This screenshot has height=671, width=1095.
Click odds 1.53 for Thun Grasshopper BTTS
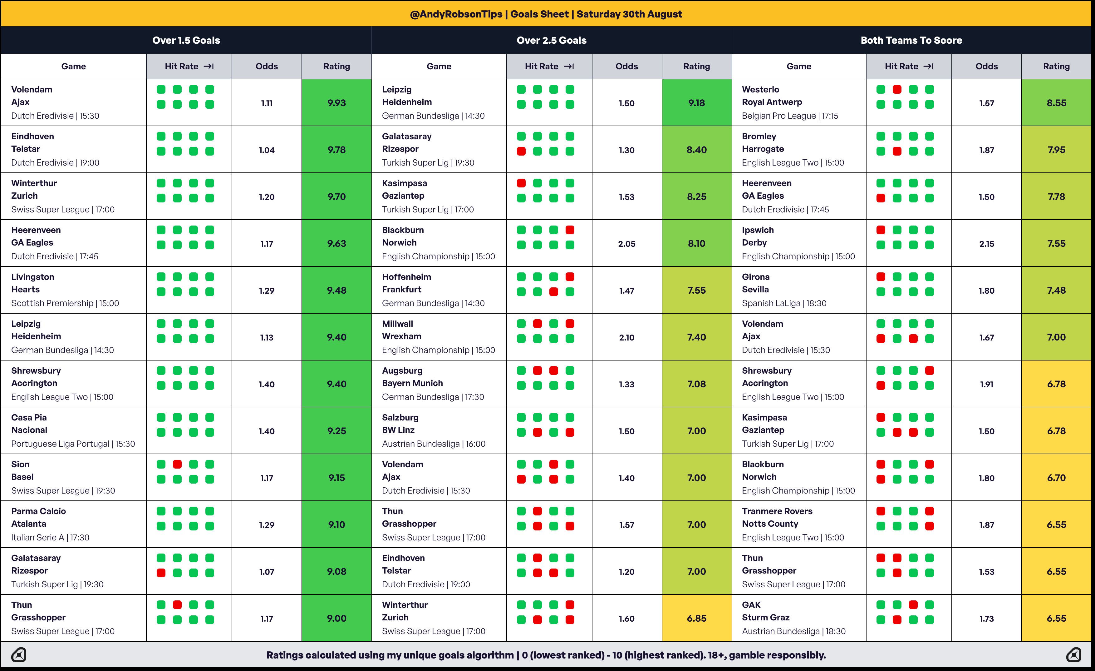pos(987,571)
